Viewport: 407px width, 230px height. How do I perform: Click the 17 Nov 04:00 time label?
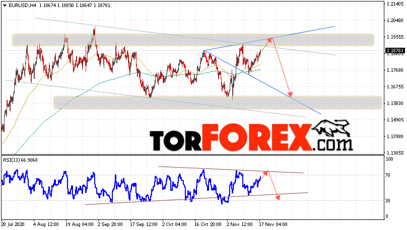point(274,224)
